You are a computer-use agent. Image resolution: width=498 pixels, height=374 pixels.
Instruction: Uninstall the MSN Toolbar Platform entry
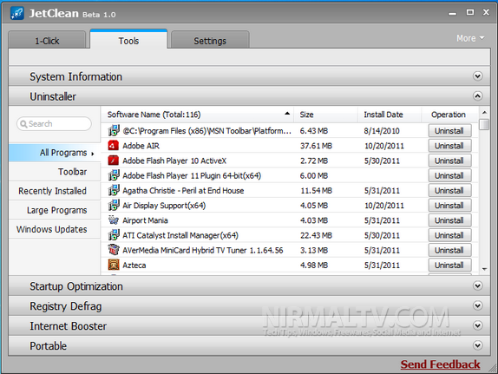pos(449,131)
